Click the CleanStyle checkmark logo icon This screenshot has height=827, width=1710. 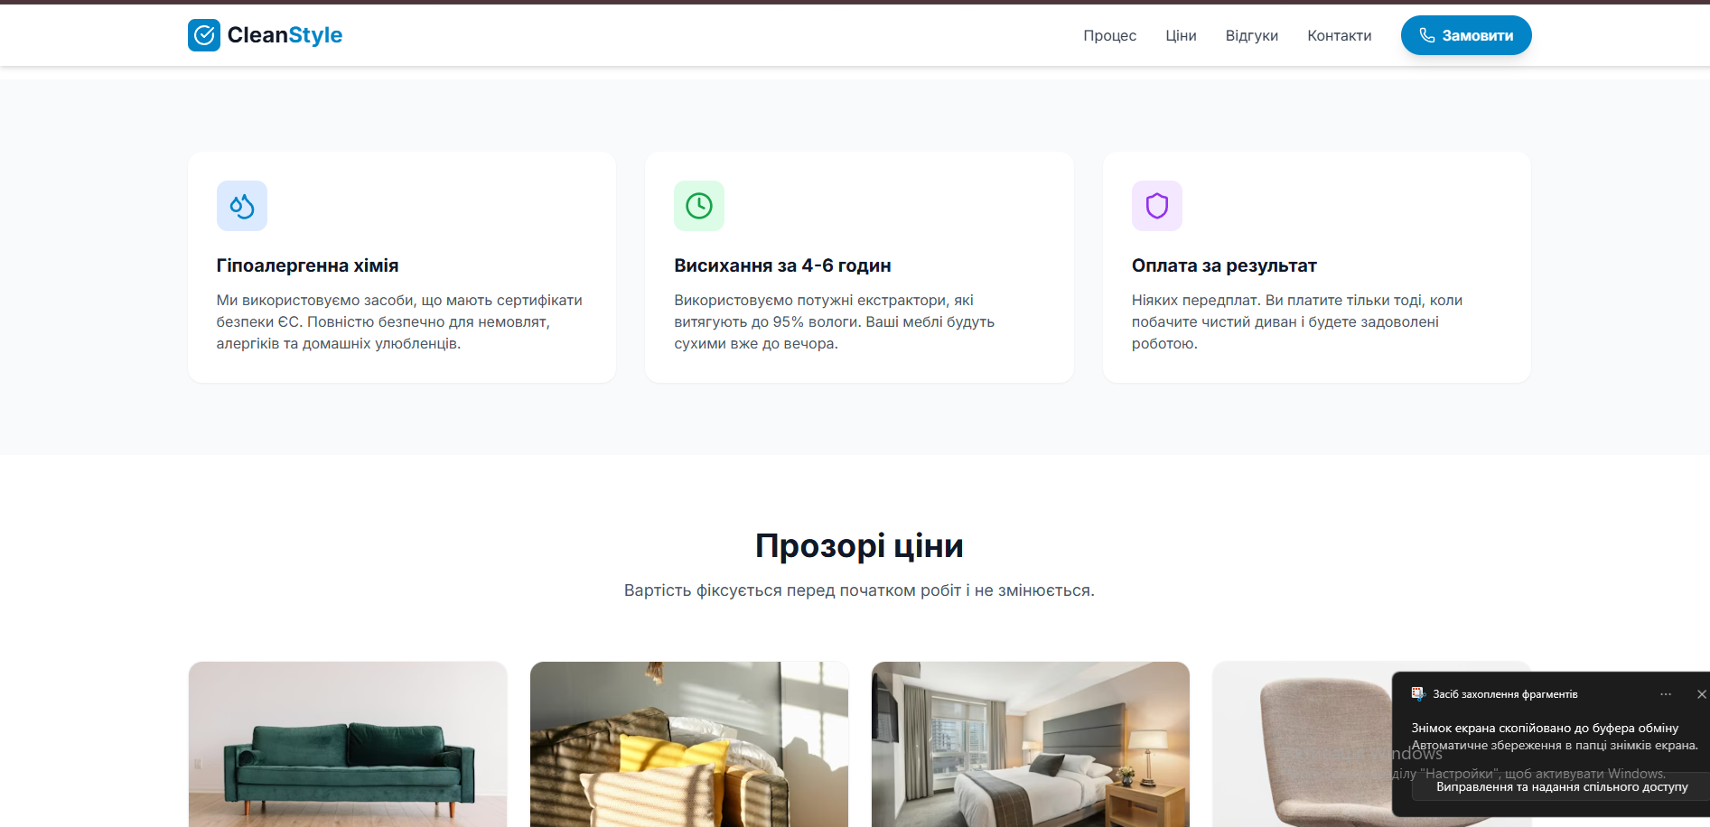[204, 35]
